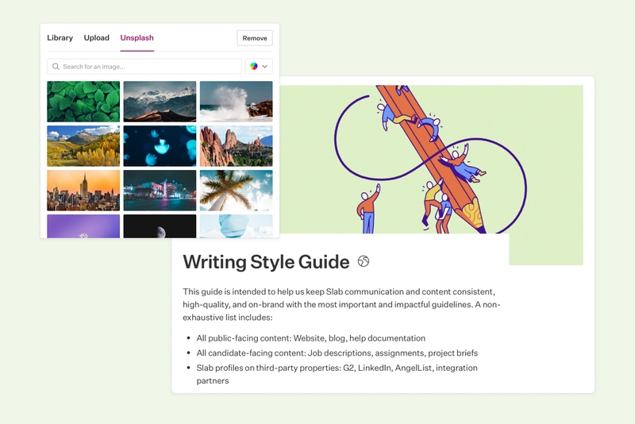
Task: Switch to the Library tab
Action: [x=60, y=38]
